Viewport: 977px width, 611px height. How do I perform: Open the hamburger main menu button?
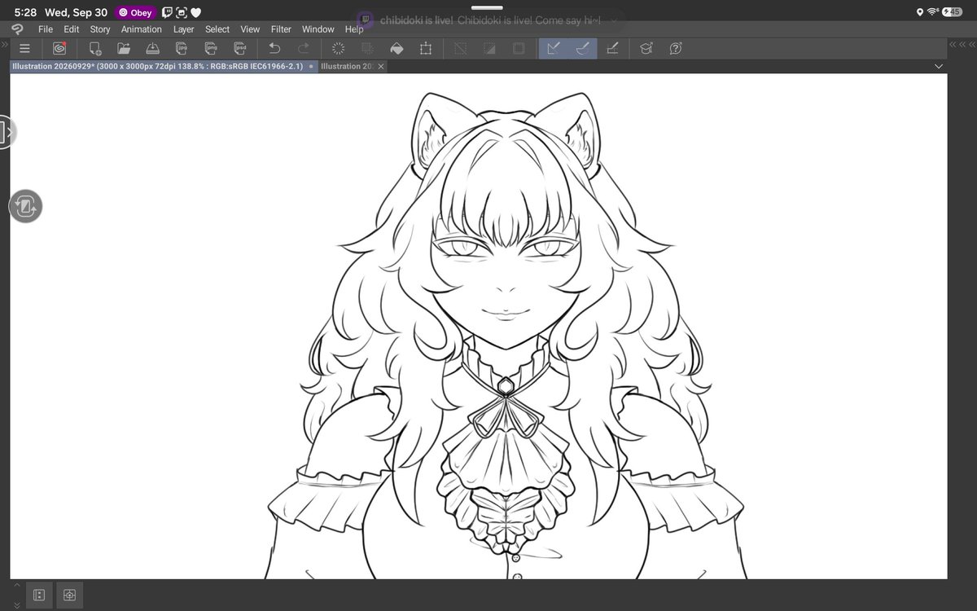[x=24, y=48]
